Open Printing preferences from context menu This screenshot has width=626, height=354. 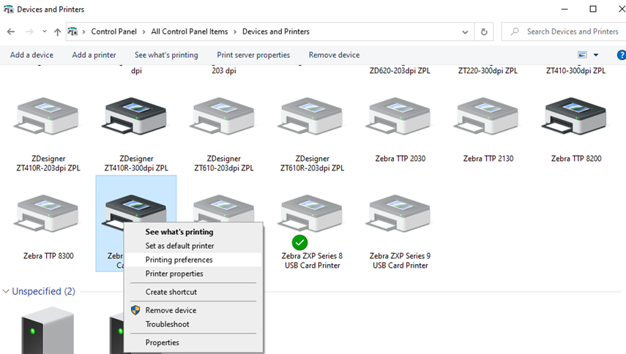(179, 260)
